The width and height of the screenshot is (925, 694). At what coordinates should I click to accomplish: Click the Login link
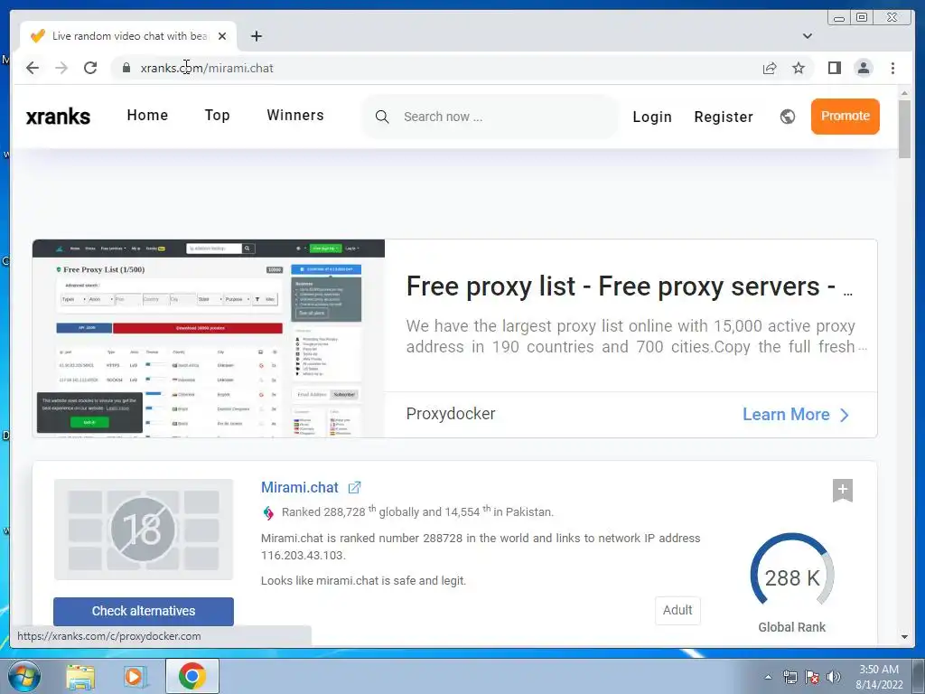click(x=652, y=117)
